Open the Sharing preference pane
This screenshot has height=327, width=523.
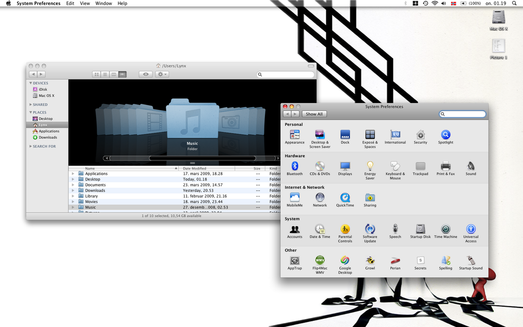(370, 199)
